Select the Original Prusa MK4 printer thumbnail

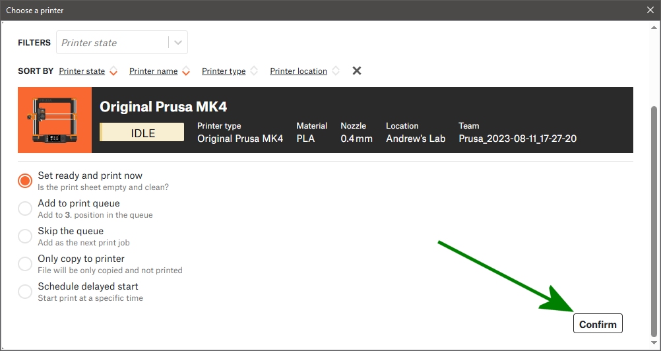pos(55,120)
